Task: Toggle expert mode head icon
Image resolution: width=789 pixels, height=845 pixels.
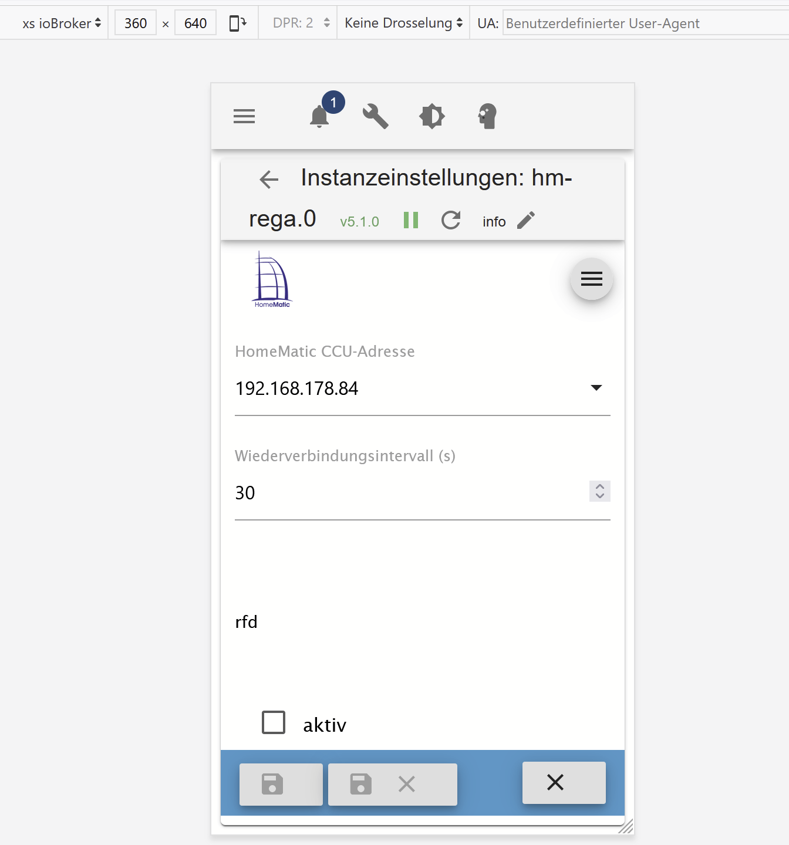Action: [x=487, y=116]
